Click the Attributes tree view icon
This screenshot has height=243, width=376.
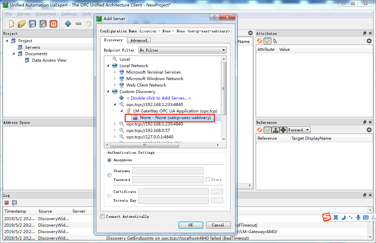(x=275, y=41)
